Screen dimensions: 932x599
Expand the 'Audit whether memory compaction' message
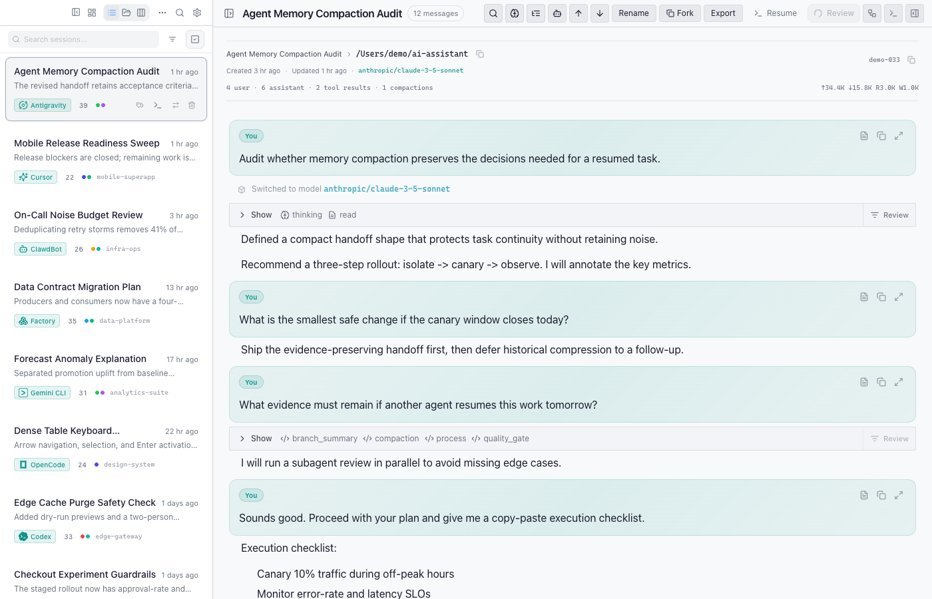(x=899, y=136)
